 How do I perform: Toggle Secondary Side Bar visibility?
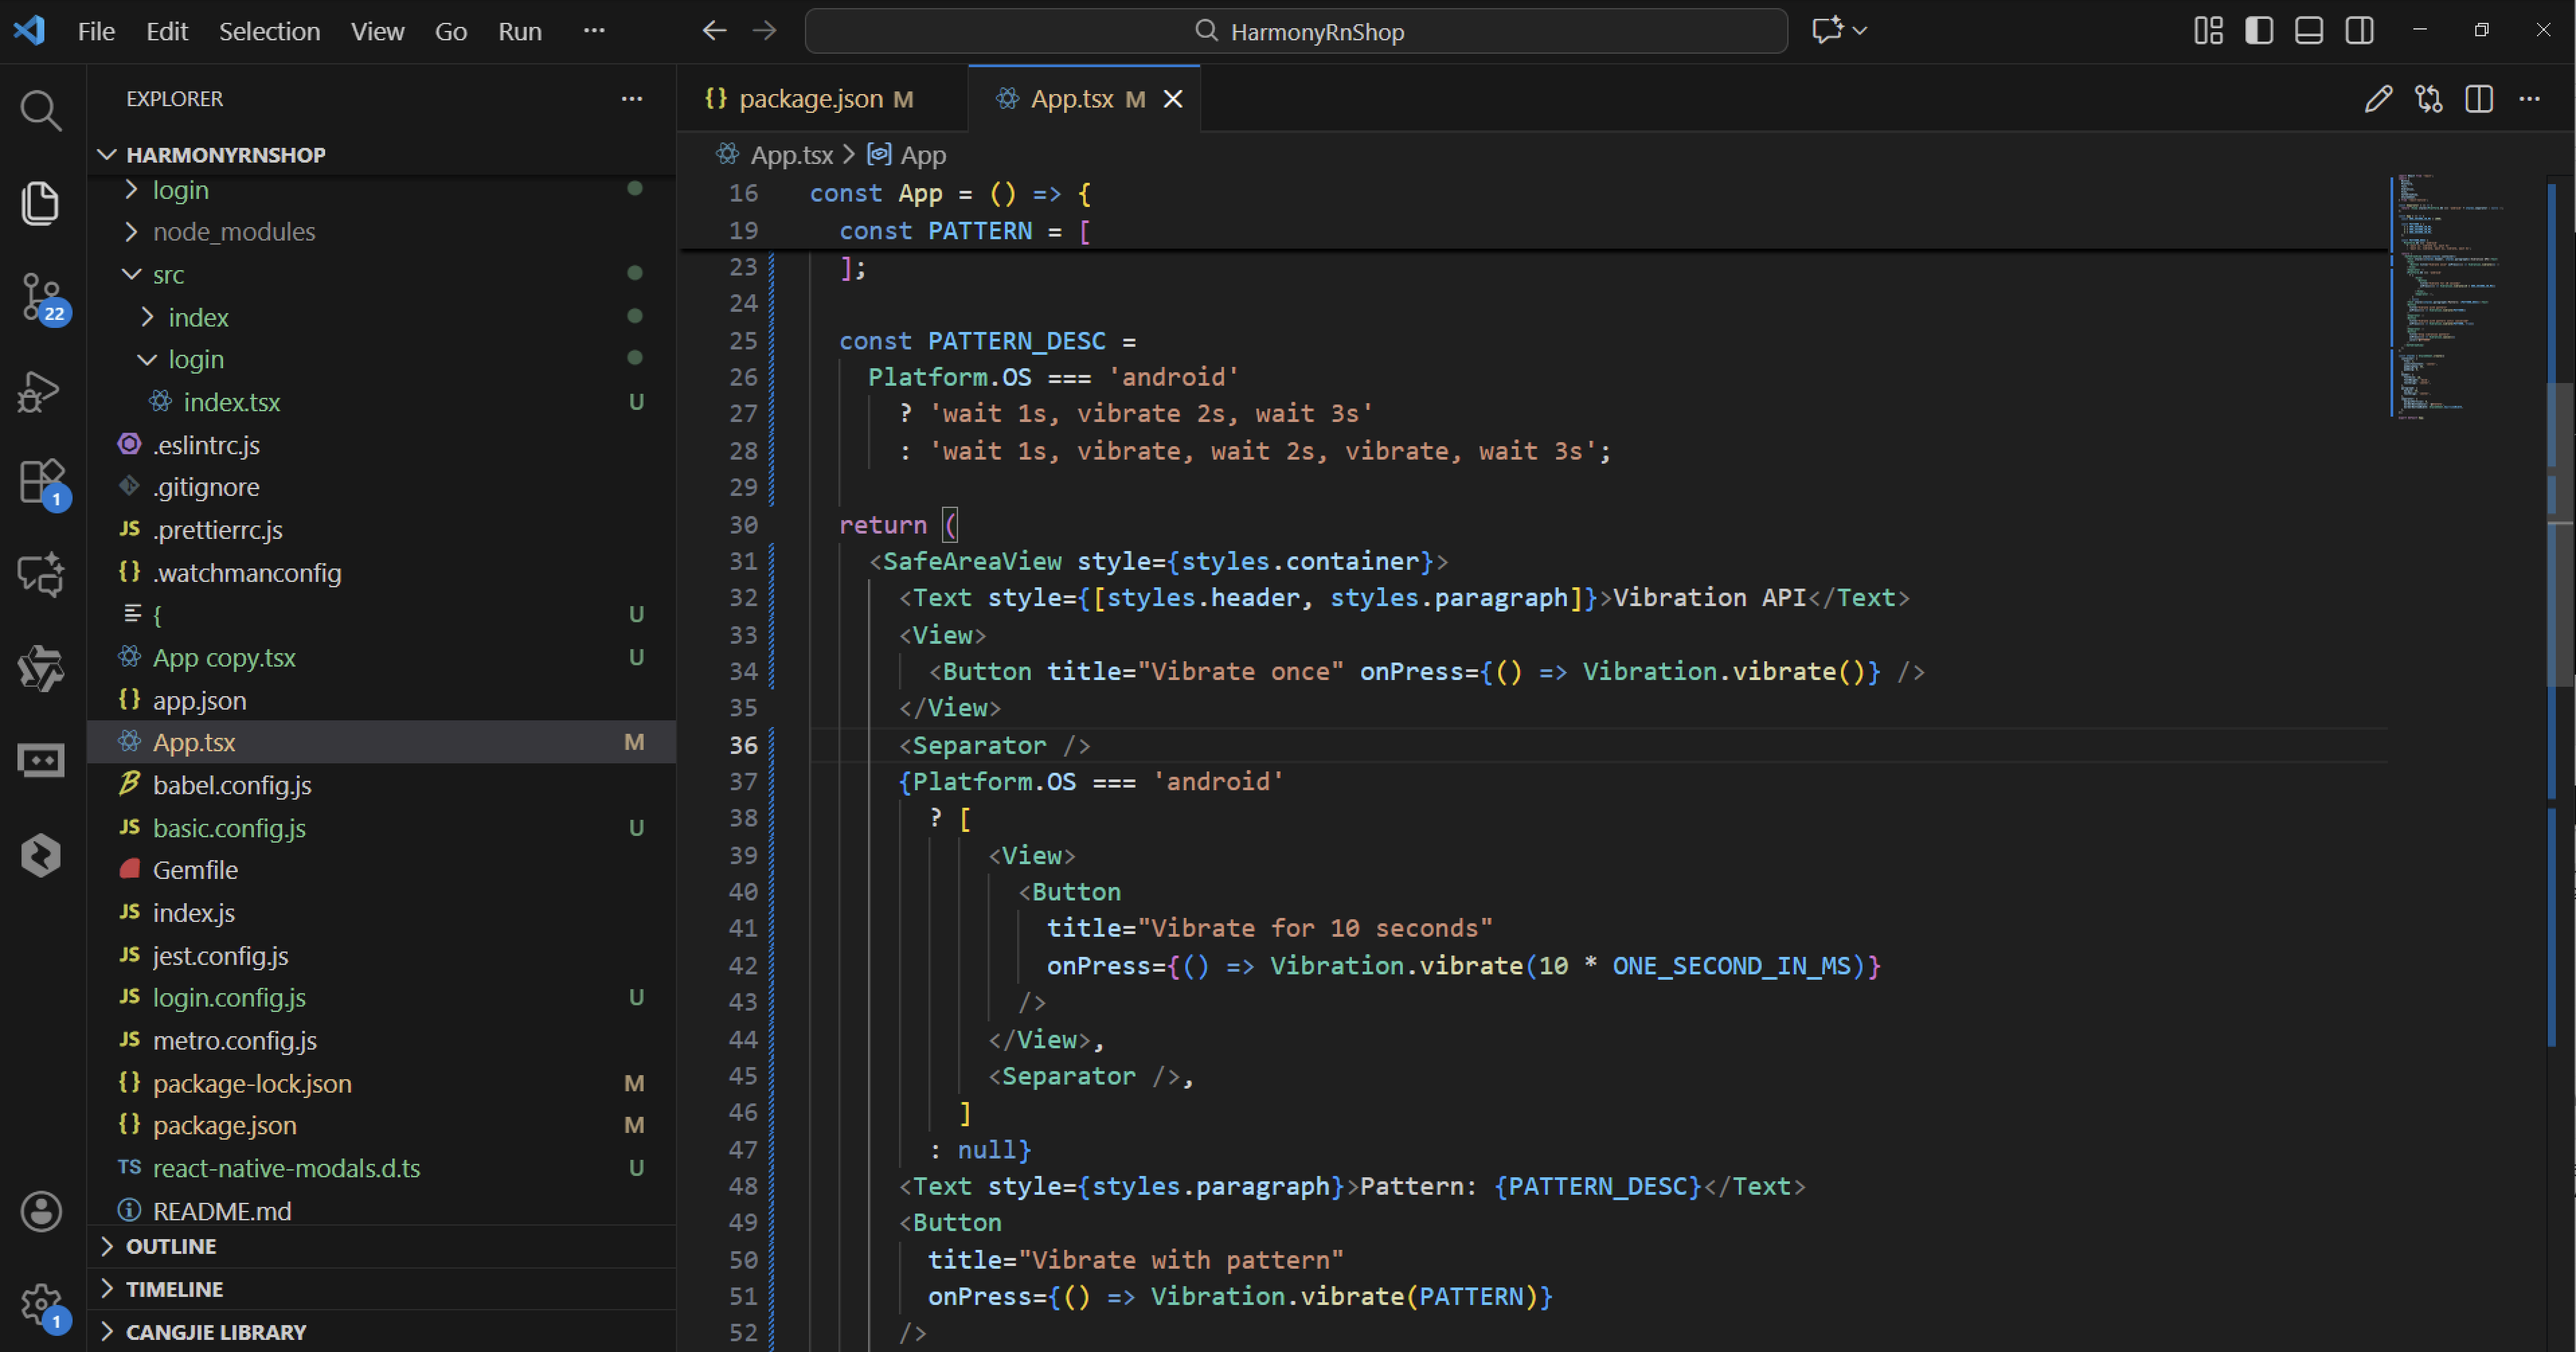click(x=2359, y=31)
